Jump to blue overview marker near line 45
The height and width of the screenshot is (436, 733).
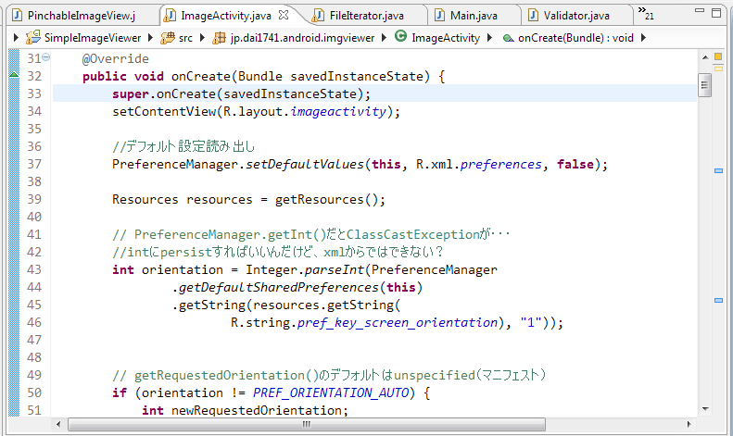(718, 300)
